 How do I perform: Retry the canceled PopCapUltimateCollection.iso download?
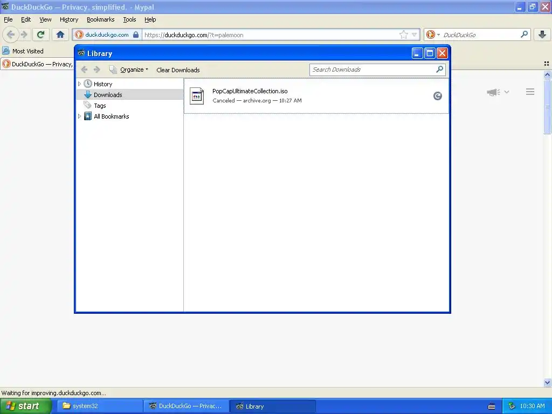coord(437,96)
